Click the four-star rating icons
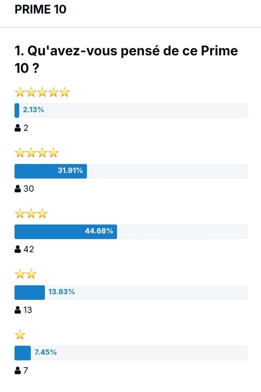 (x=37, y=153)
